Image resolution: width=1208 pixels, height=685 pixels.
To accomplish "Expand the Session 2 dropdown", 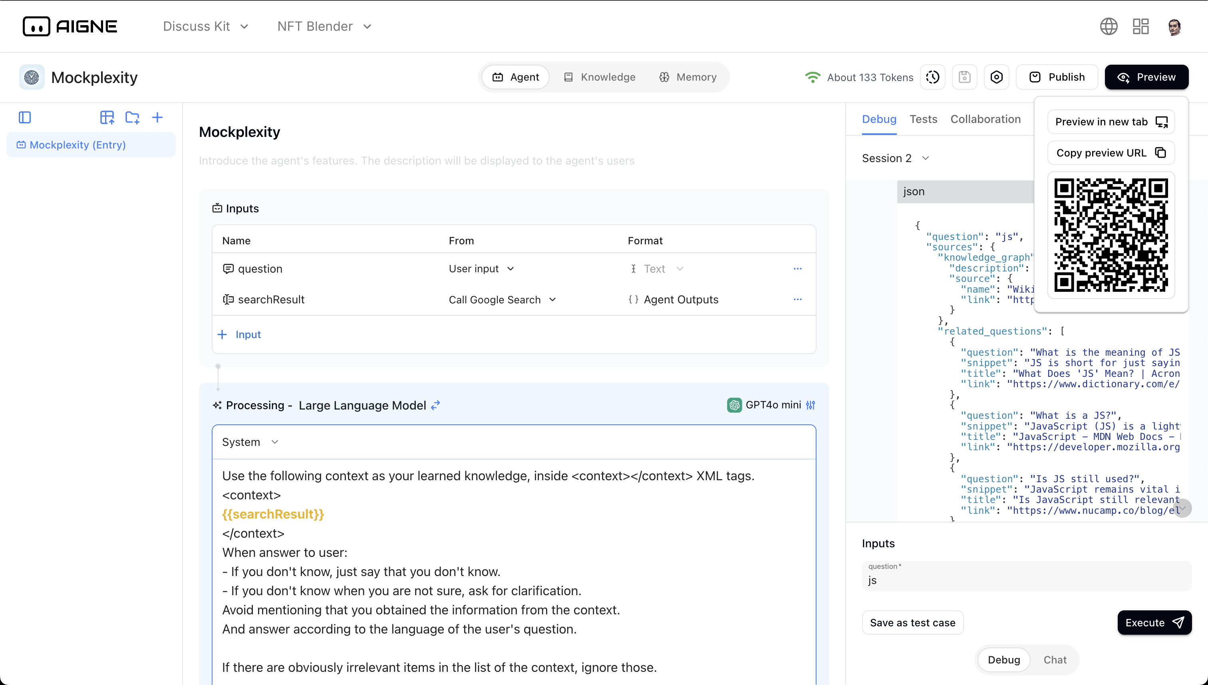I will [895, 158].
